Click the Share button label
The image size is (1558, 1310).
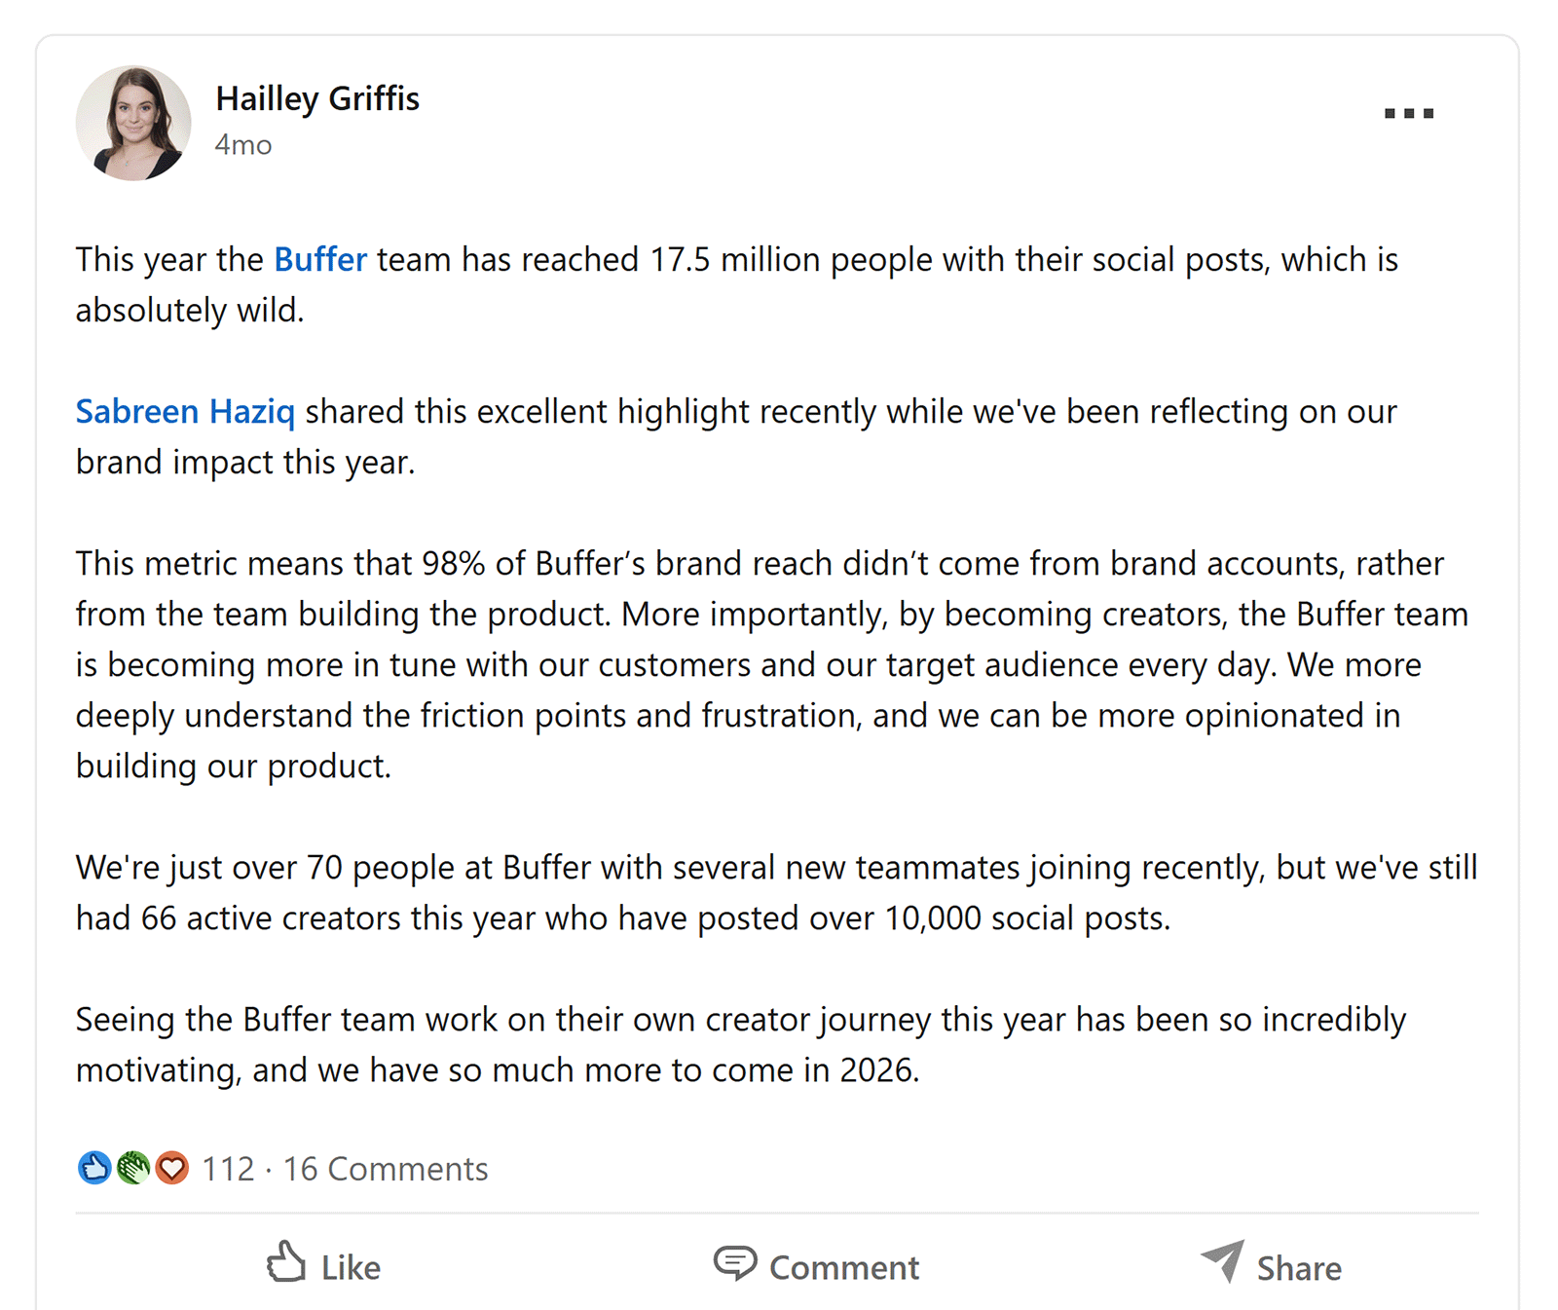[x=1299, y=1268]
